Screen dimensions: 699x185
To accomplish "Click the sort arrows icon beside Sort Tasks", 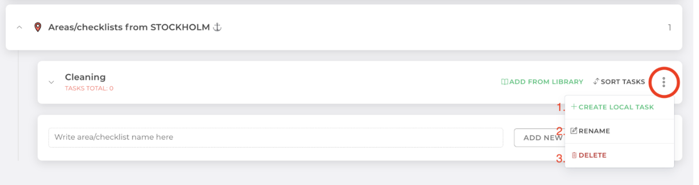I will (x=596, y=82).
